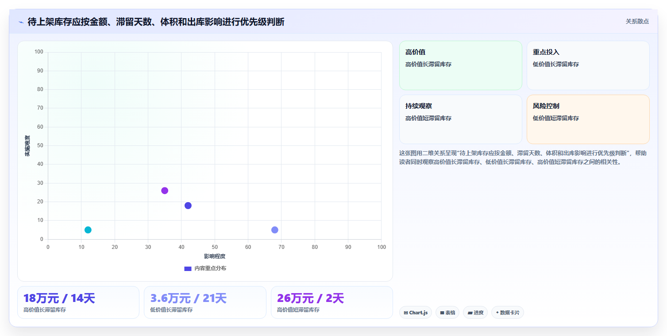This screenshot has width=667, height=336.
Task: Open the 风险控制 quadrant card
Action: click(588, 119)
